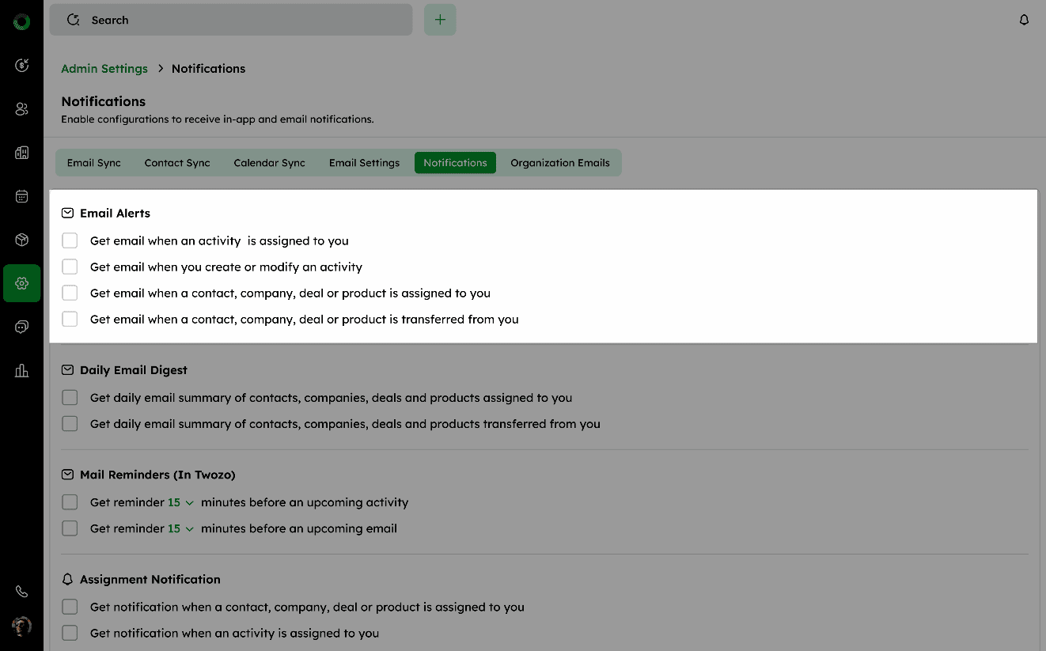
Task: Enable reminder before an upcoming email
Action: click(70, 528)
